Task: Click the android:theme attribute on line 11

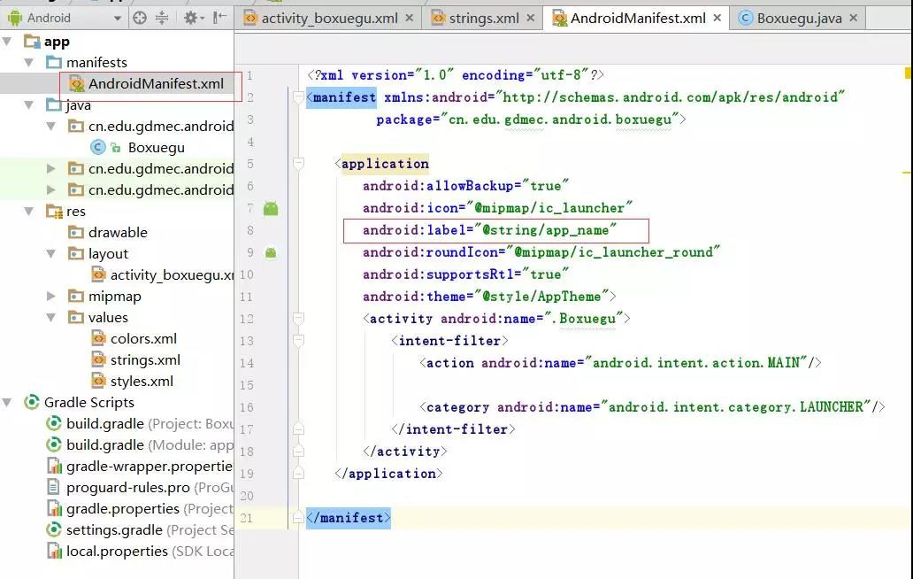Action: pos(489,297)
